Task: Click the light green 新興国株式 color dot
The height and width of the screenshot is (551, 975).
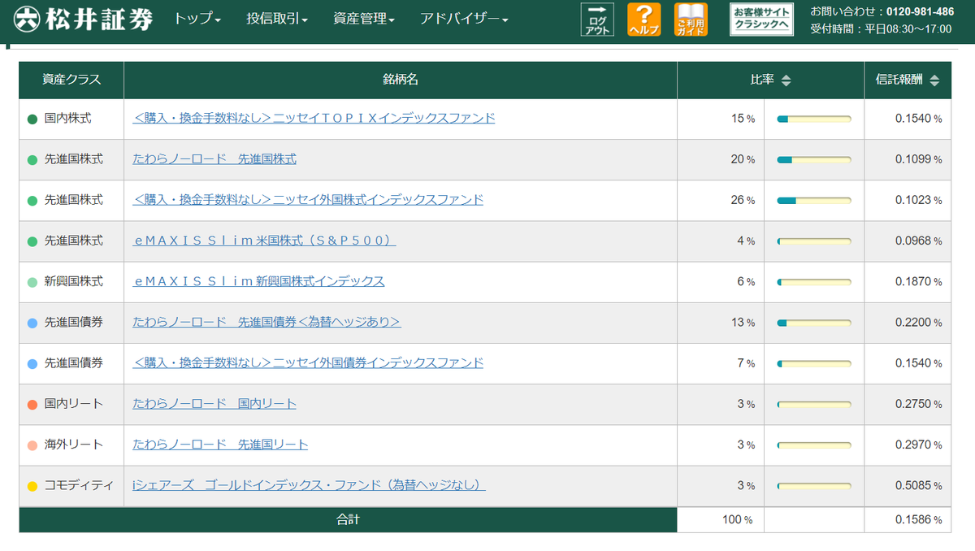Action: point(32,282)
